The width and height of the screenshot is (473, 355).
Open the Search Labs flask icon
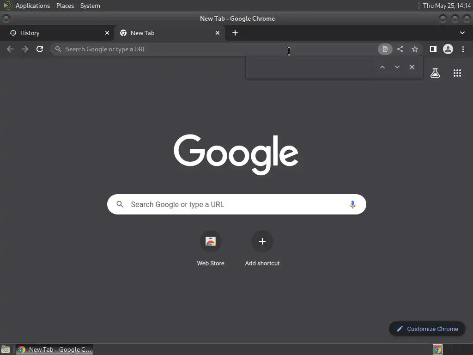pyautogui.click(x=435, y=73)
